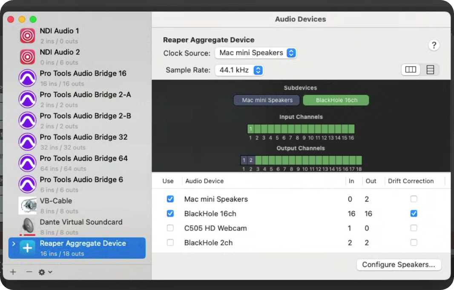Select the NDI Audio 1 name
Viewport: 454px width, 290px height.
59,31
